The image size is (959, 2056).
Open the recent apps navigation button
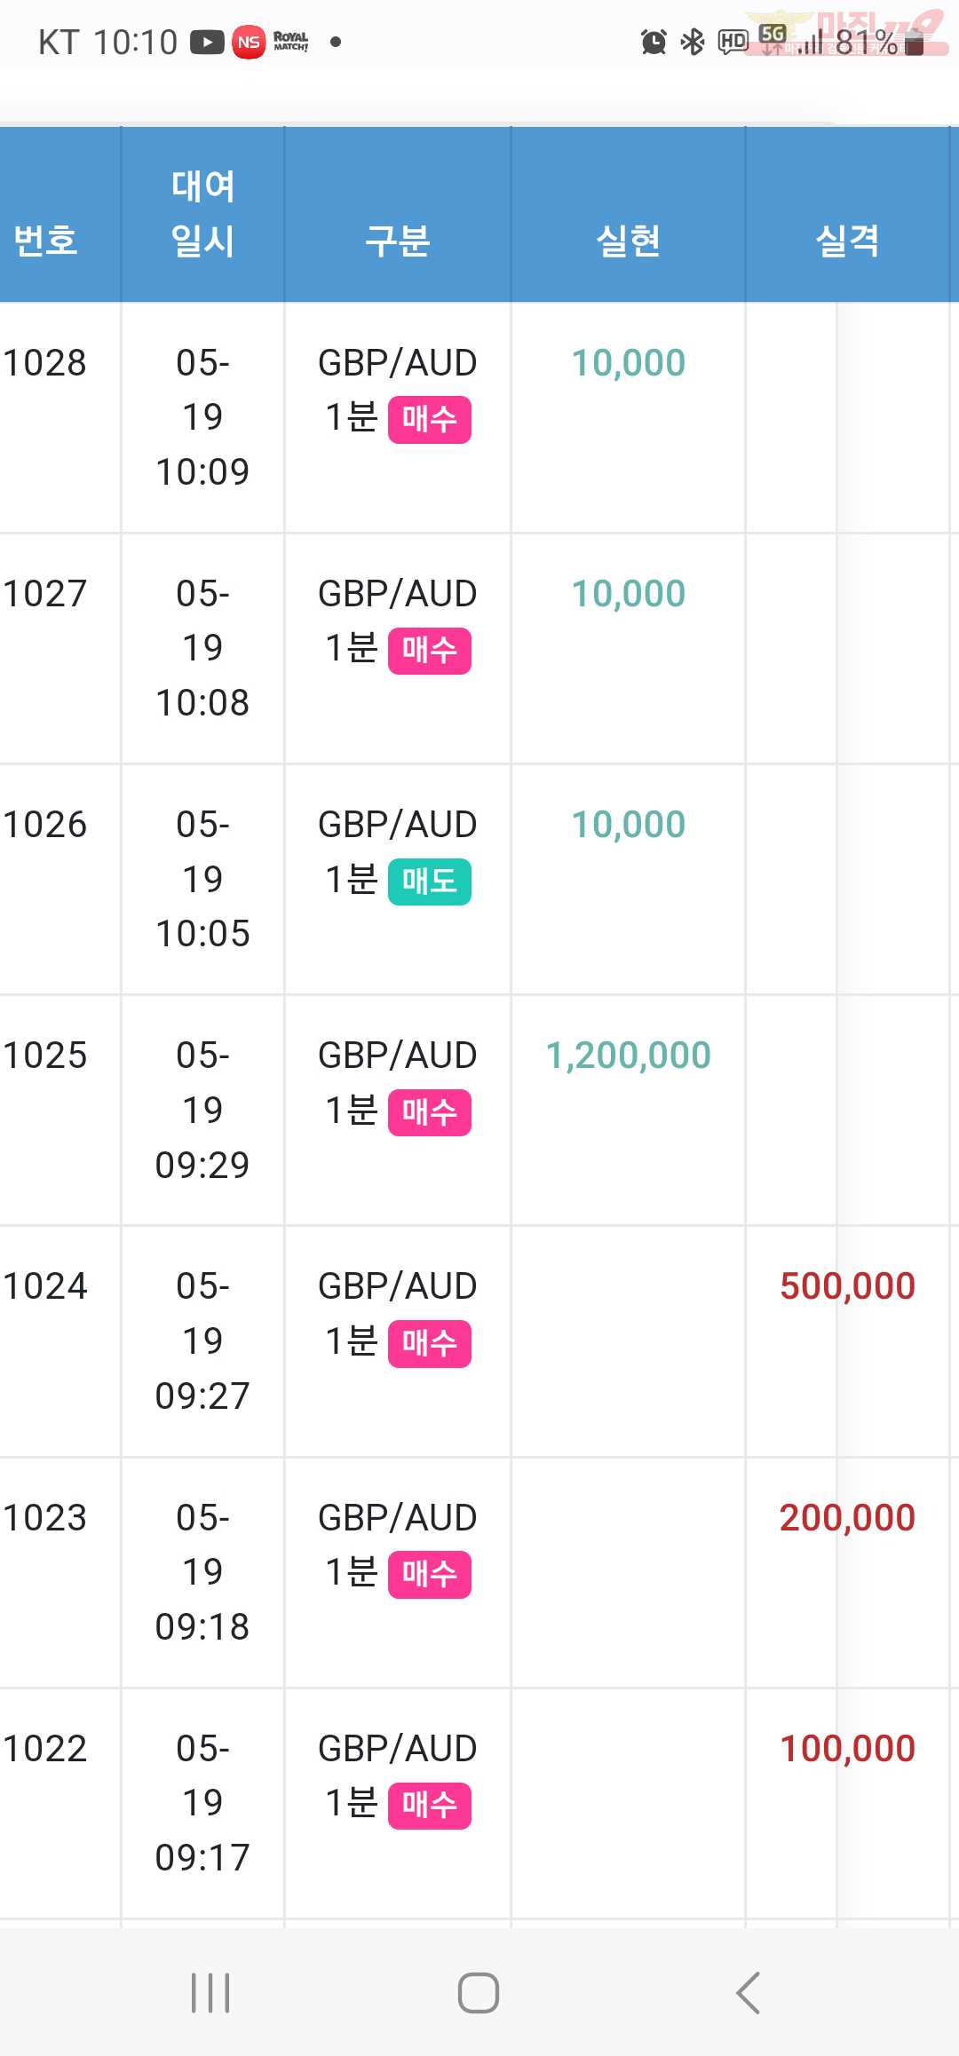[x=210, y=1993]
